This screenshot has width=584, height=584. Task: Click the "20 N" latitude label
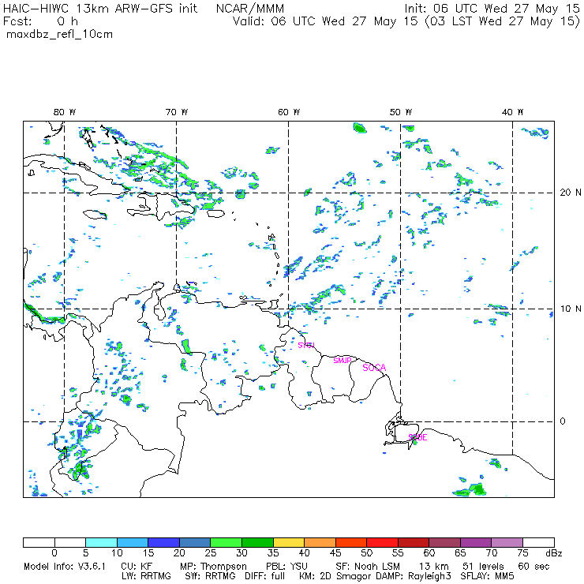coord(571,193)
